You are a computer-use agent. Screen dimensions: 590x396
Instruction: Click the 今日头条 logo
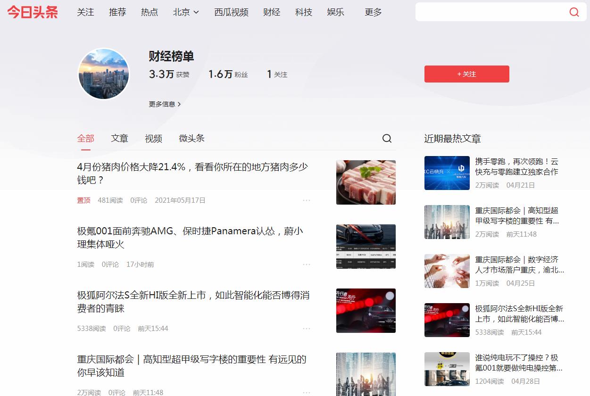(33, 12)
